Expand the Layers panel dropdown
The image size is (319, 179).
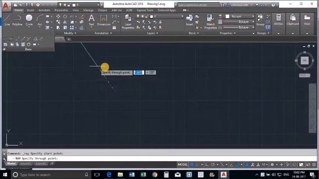tap(153, 33)
